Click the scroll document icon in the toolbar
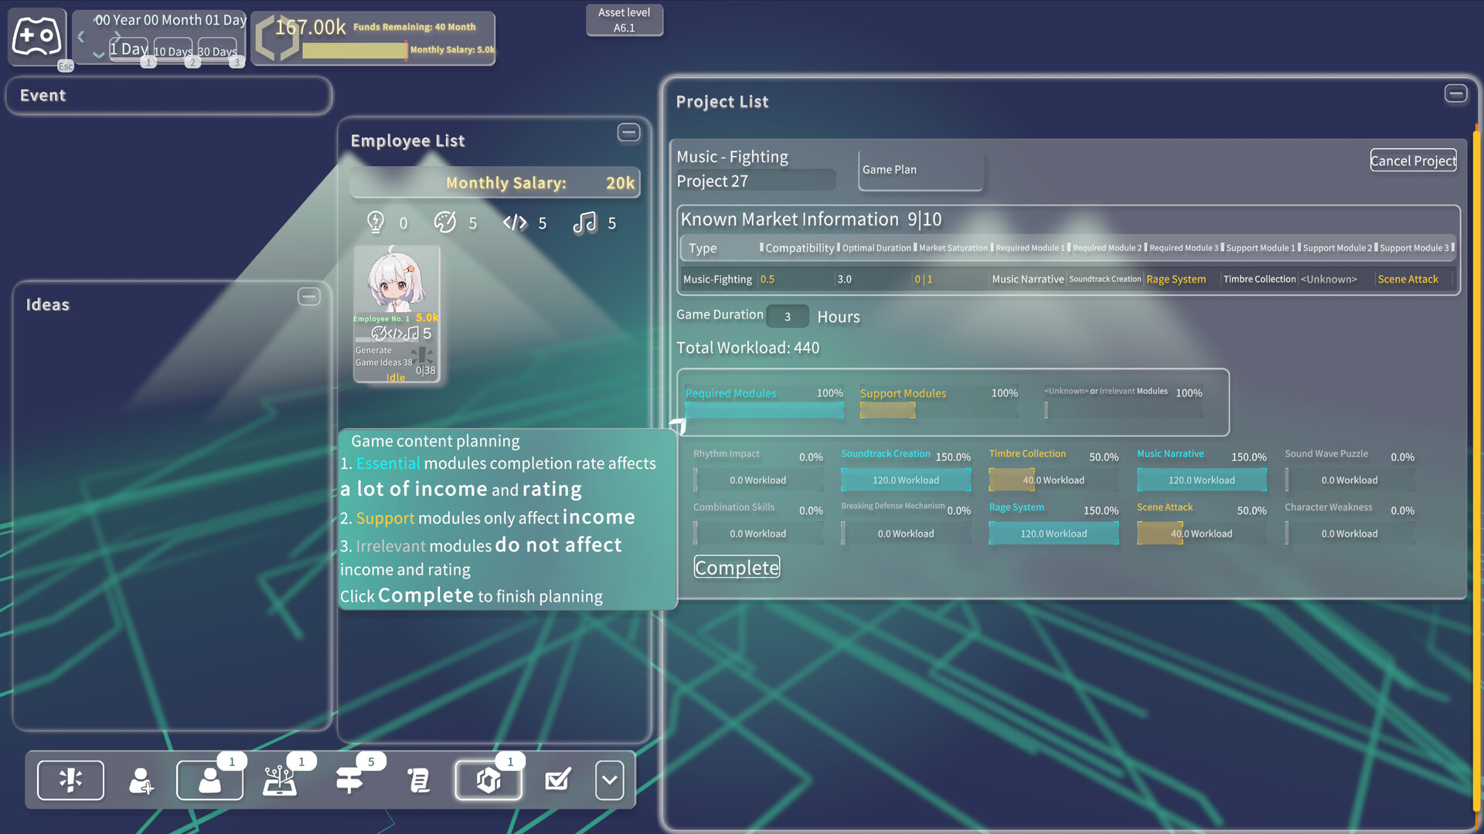Screen dimensions: 1484x834 tap(418, 780)
